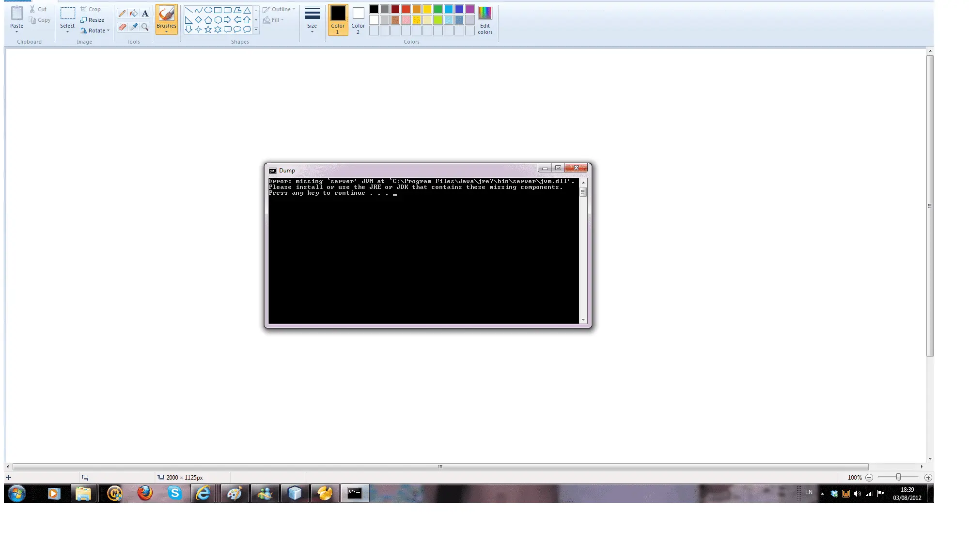Click the Windows Start button
969x545 pixels.
point(17,493)
